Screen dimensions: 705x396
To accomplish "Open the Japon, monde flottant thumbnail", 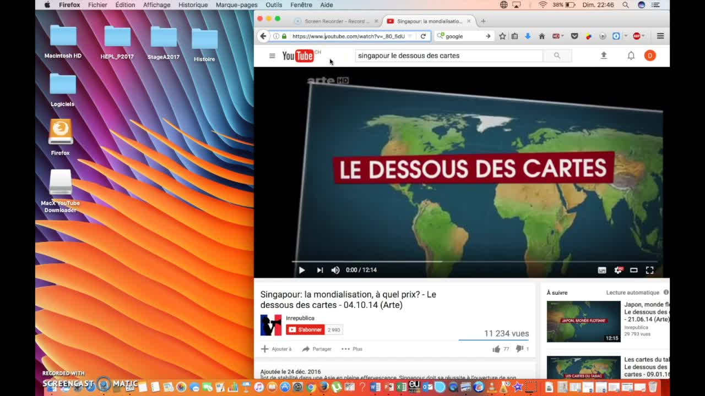I will pos(583,321).
